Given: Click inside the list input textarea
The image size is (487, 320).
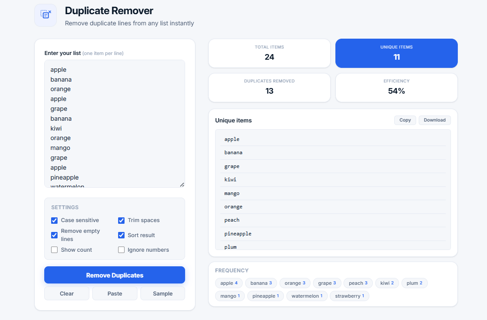Looking at the screenshot, I should click(115, 124).
